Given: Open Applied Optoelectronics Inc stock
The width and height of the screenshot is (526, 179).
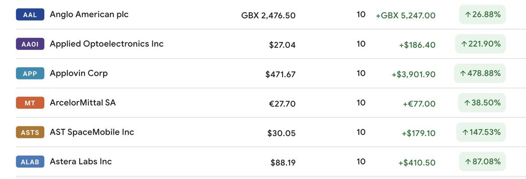Looking at the screenshot, I should point(107,44).
